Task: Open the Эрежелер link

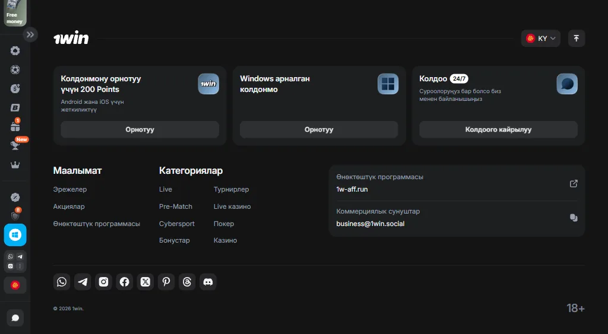Action: (x=70, y=189)
